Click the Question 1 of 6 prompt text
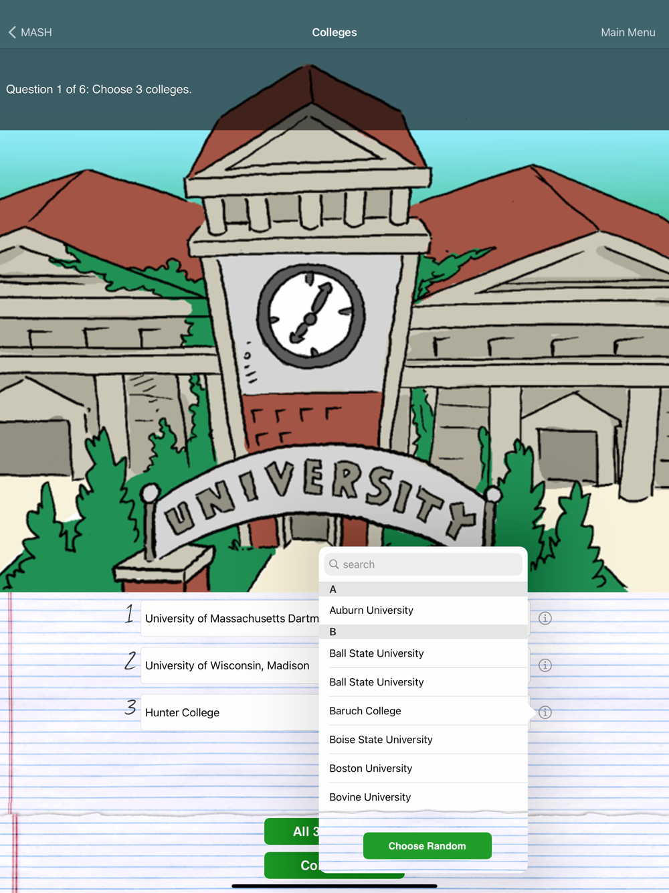The height and width of the screenshot is (893, 669). (99, 89)
